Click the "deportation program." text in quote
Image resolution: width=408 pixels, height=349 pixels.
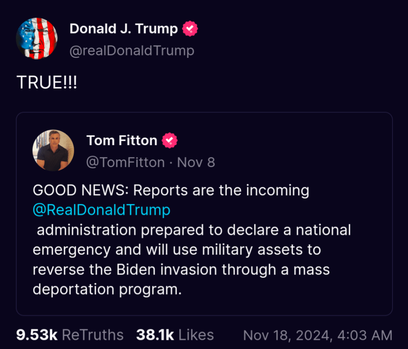(x=107, y=290)
